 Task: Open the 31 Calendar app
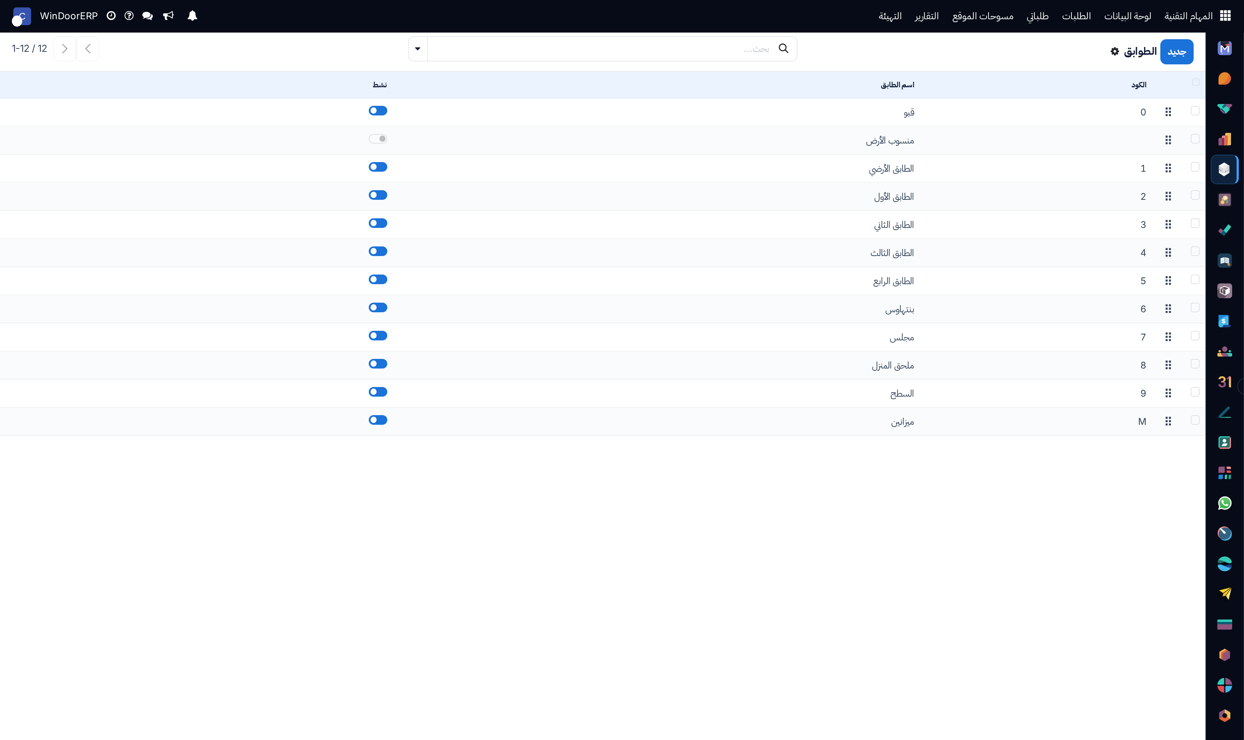tap(1224, 382)
